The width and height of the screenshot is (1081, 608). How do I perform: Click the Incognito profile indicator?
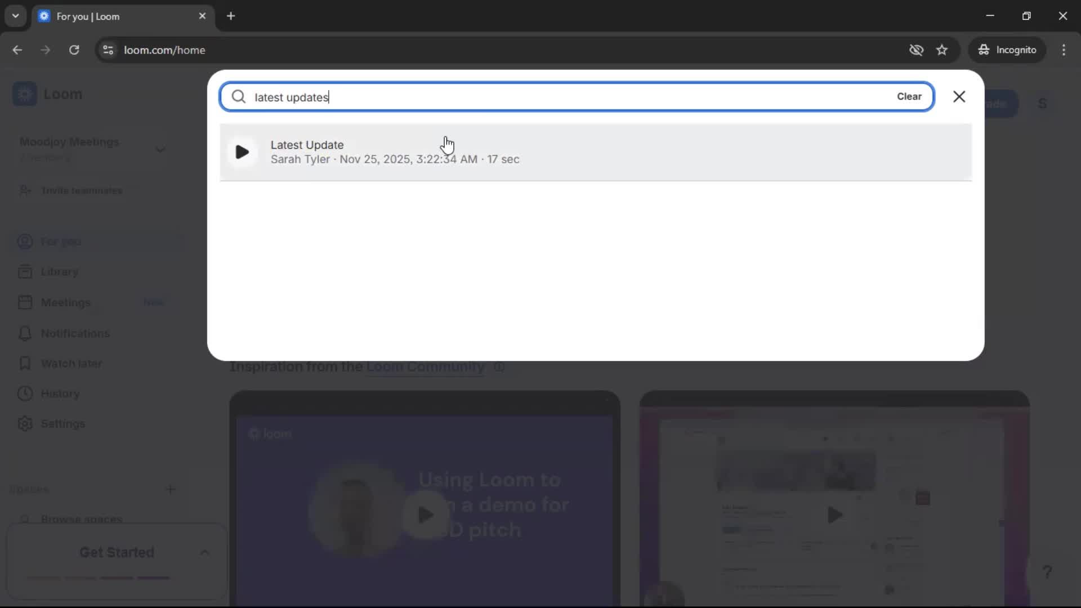(x=1007, y=50)
